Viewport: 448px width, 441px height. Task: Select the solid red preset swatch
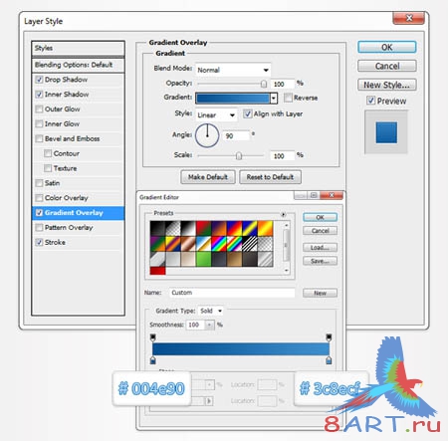[x=157, y=271]
